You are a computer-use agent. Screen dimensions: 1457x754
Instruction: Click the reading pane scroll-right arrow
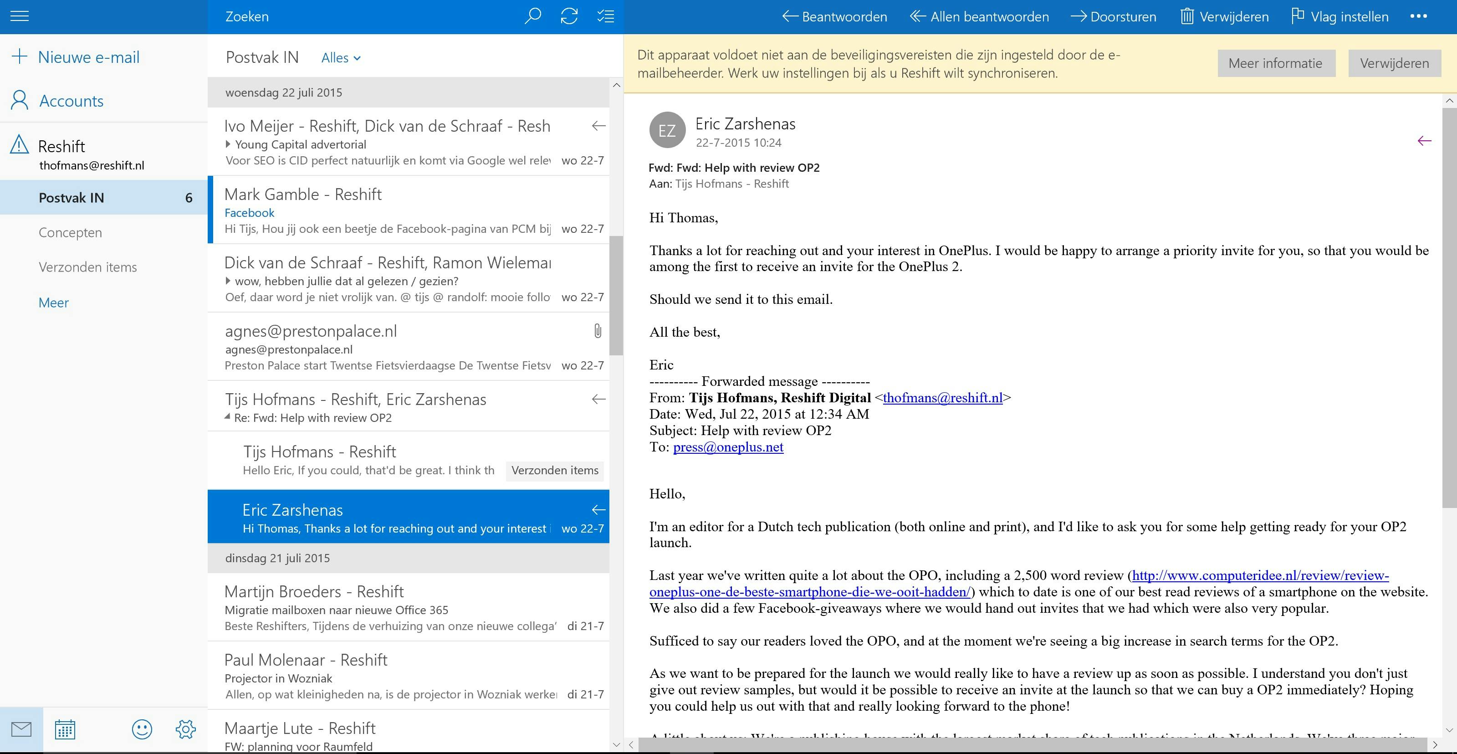coord(1435,745)
